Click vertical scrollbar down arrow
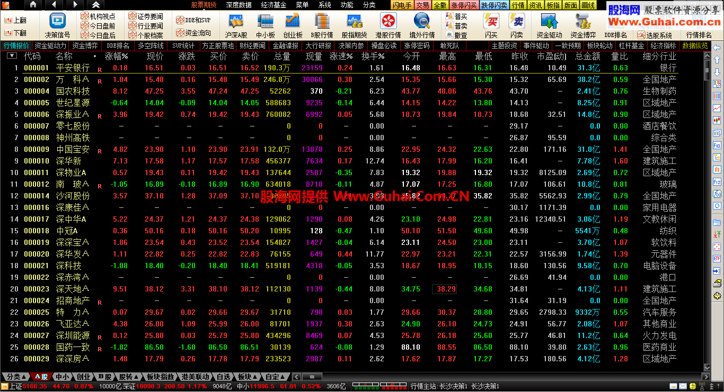The image size is (724, 392). [x=707, y=367]
